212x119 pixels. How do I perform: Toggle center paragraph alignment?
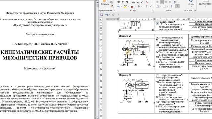162,2
